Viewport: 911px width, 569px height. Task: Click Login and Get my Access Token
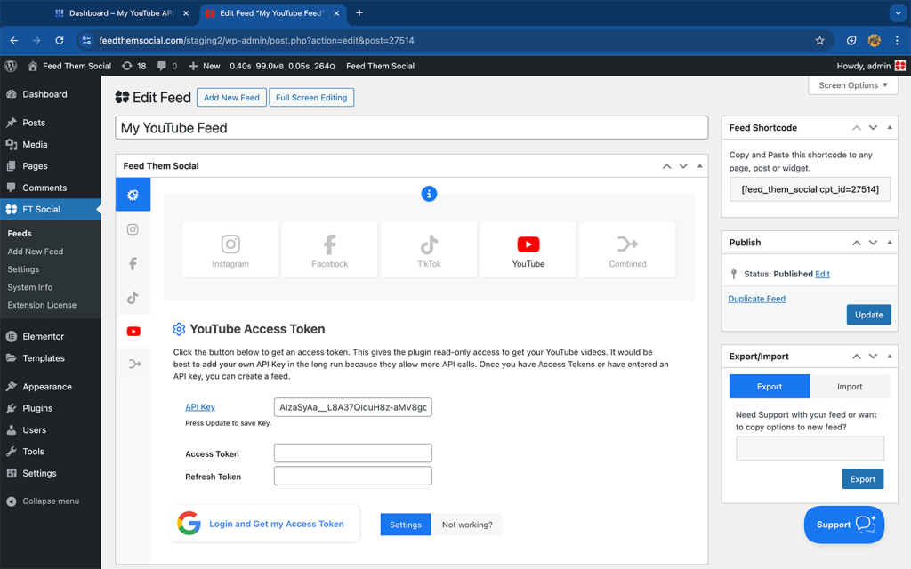(x=264, y=524)
